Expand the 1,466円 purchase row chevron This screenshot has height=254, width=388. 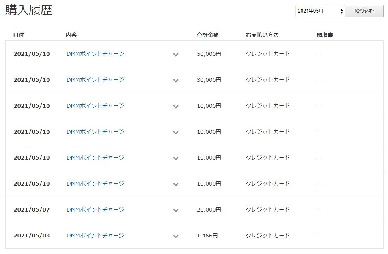coord(176,236)
